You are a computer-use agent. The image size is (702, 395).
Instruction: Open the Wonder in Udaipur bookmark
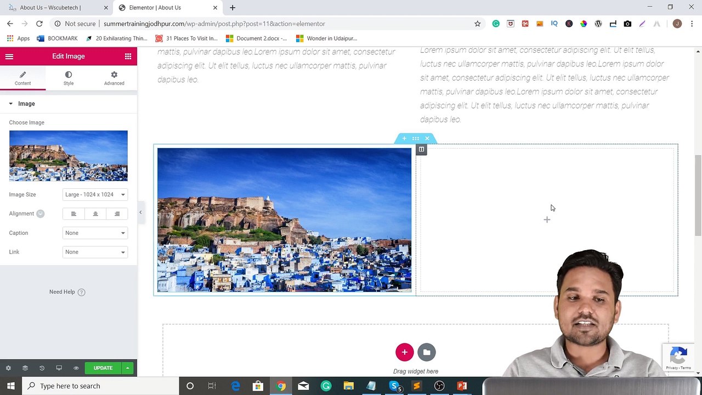(326, 38)
